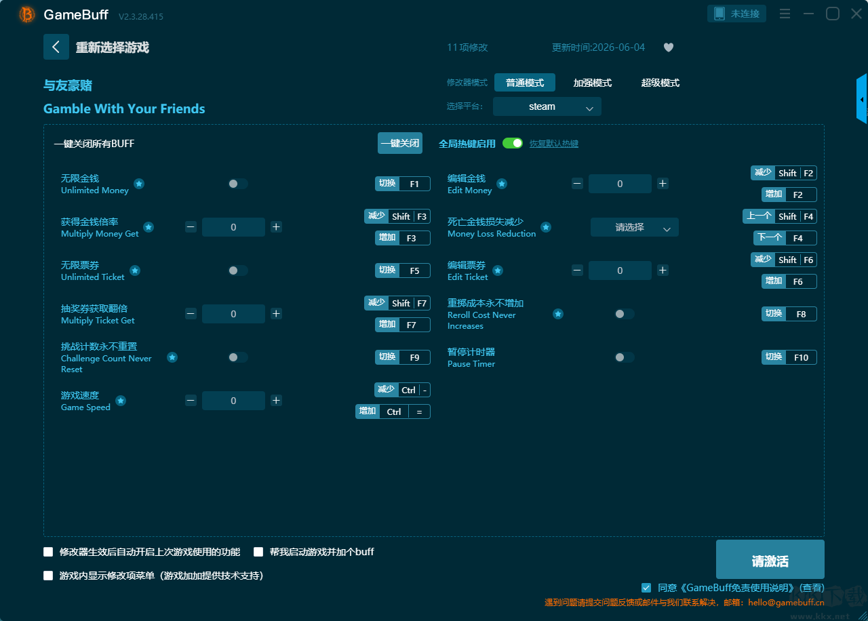Click Shift F4 previous-option hotkey
This screenshot has width=868, height=621.
click(780, 216)
